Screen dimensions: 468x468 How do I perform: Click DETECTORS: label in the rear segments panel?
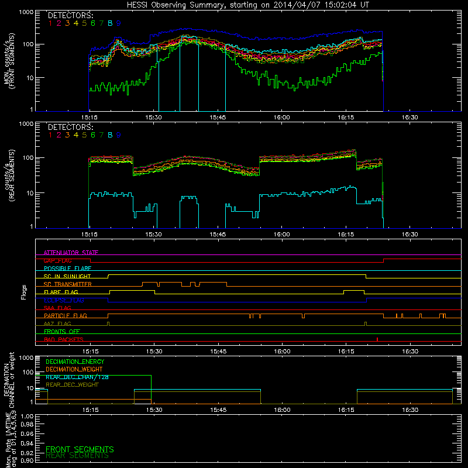pyautogui.click(x=70, y=128)
